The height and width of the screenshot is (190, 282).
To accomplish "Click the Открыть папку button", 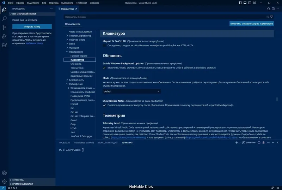I will click(32, 26).
